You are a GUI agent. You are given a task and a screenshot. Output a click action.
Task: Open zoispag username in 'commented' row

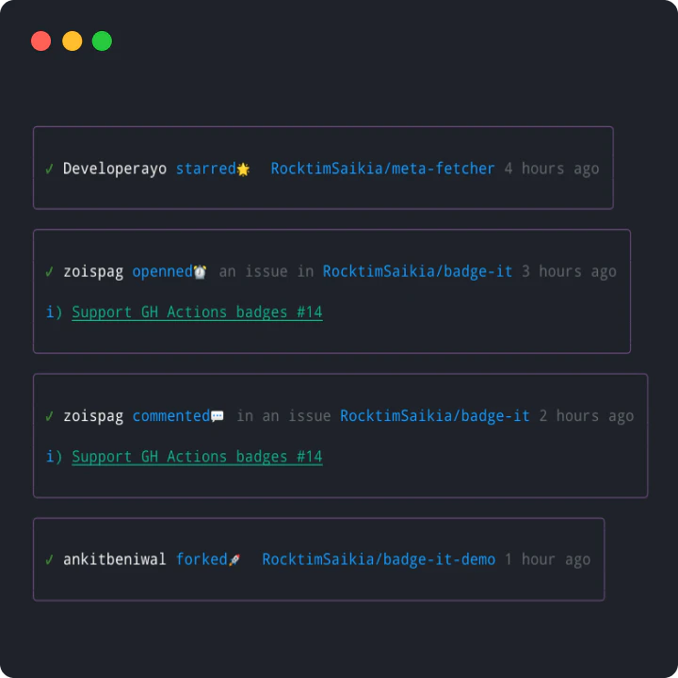click(93, 416)
